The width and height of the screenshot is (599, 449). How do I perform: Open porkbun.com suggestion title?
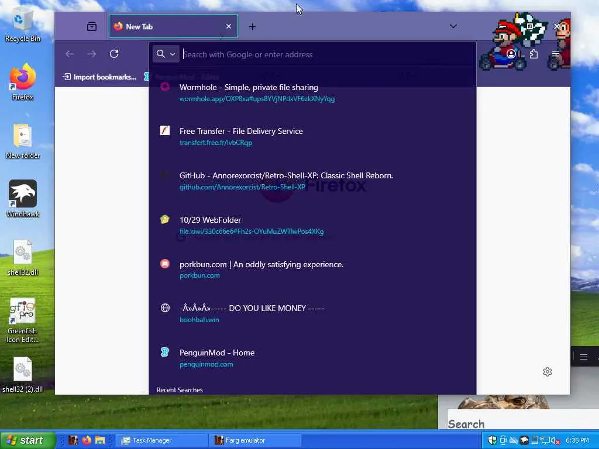click(x=261, y=264)
